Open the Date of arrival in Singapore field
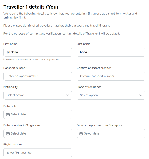The height and width of the screenshot is (159, 149). [x=38, y=133]
